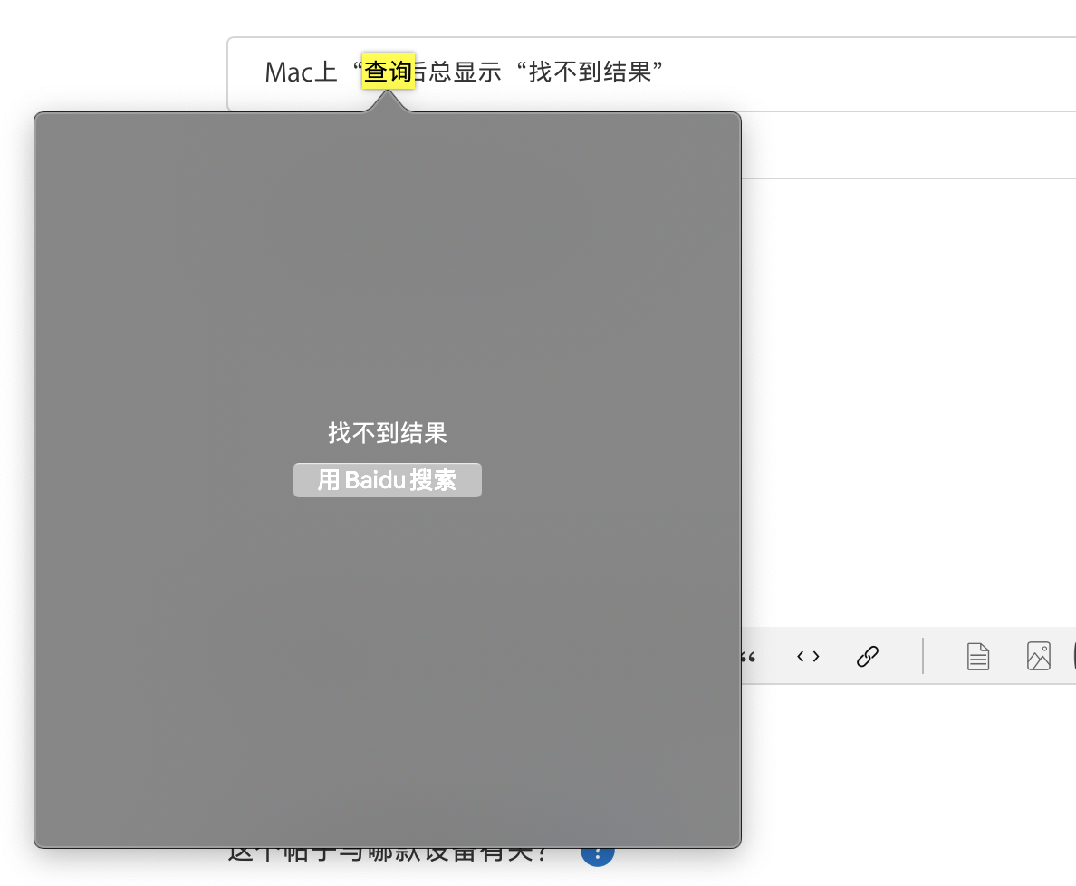Insert a code block with the angle-brackets icon
Viewport: 1076px width, 886px height.
[808, 657]
